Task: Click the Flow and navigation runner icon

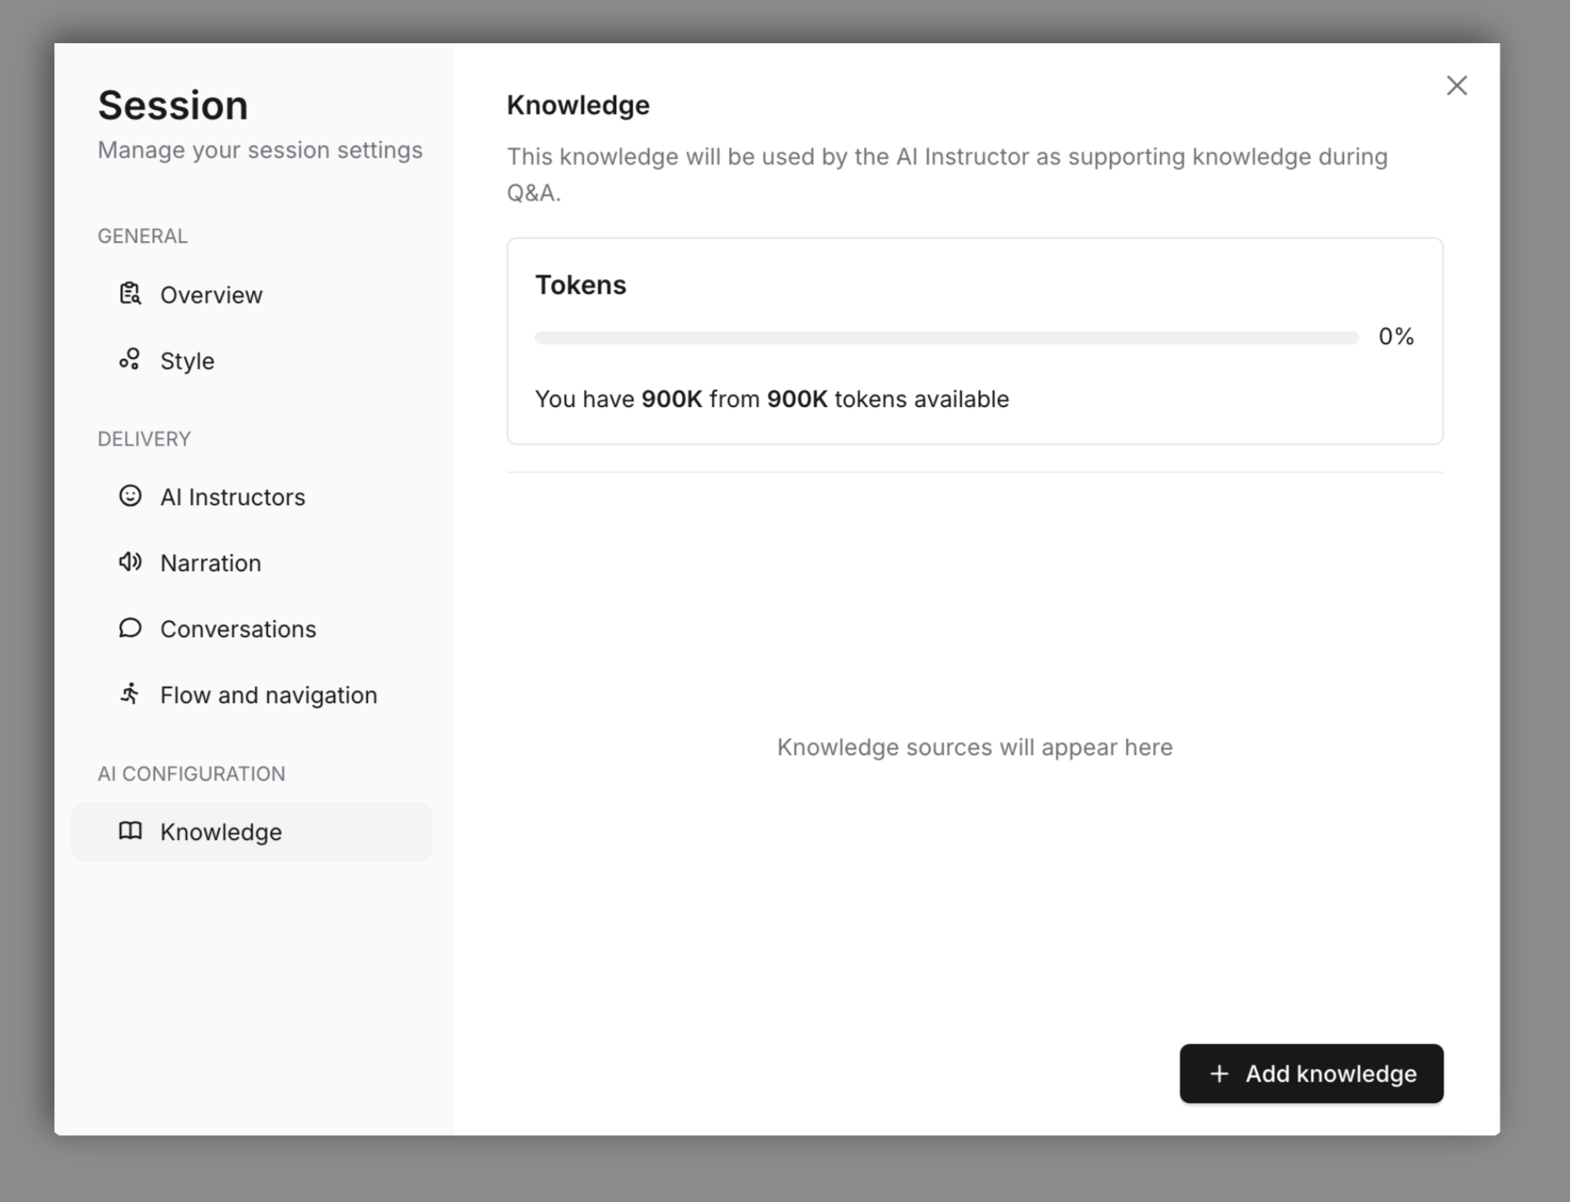Action: point(130,694)
